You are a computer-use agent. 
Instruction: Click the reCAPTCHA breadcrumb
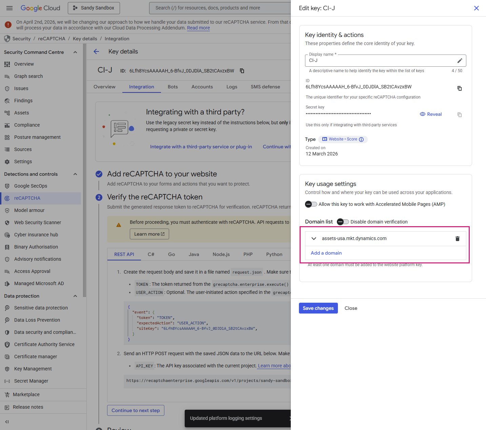point(52,39)
